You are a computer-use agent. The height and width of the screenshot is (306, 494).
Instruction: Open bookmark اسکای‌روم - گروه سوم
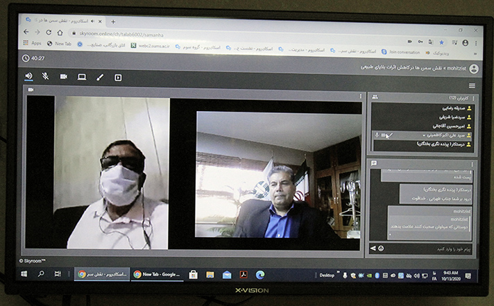(x=198, y=47)
